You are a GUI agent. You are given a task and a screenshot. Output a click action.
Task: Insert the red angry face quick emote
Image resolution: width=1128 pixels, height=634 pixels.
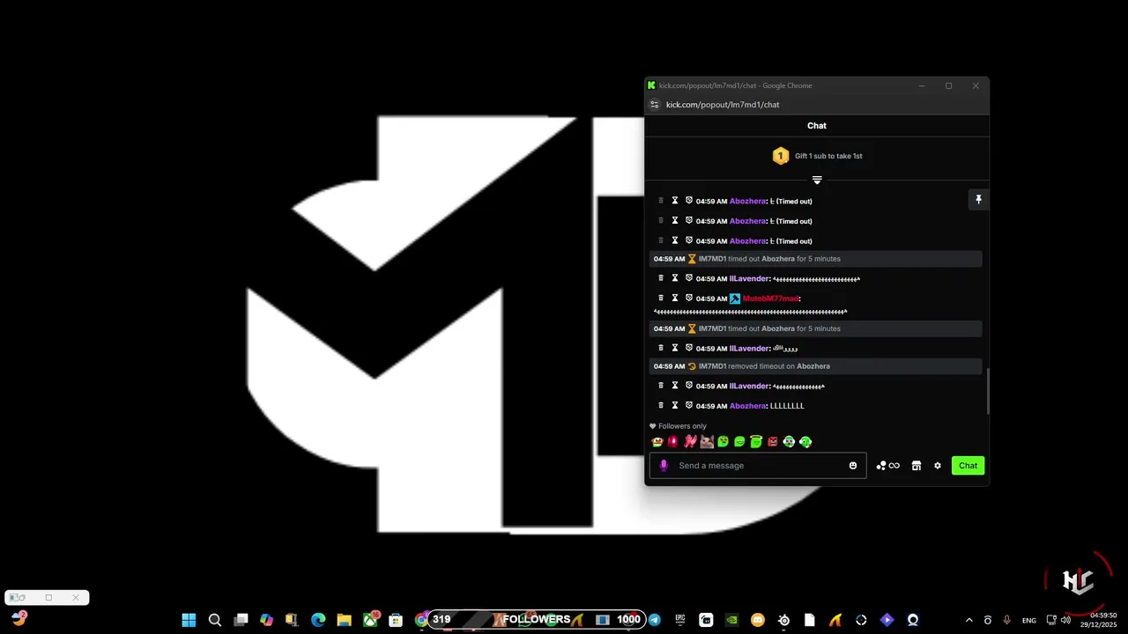(x=773, y=442)
